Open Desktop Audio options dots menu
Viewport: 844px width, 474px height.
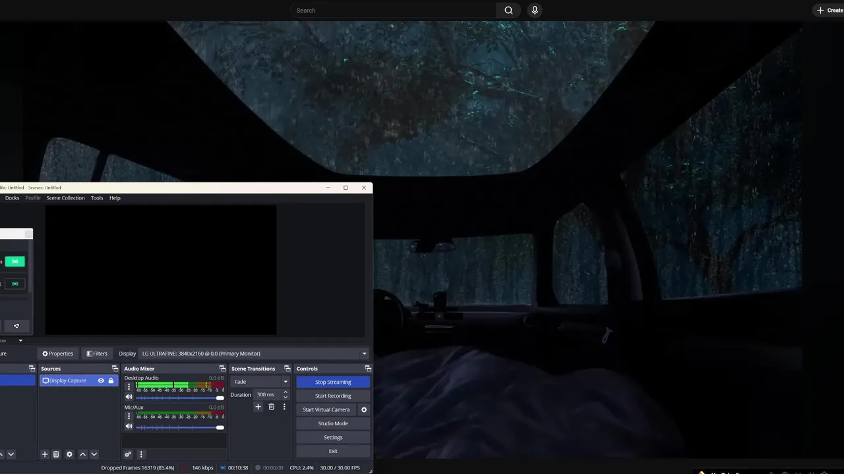click(129, 386)
